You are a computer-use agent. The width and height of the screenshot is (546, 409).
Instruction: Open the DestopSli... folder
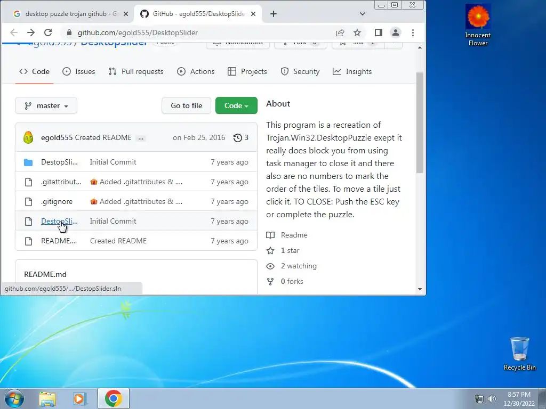59,162
